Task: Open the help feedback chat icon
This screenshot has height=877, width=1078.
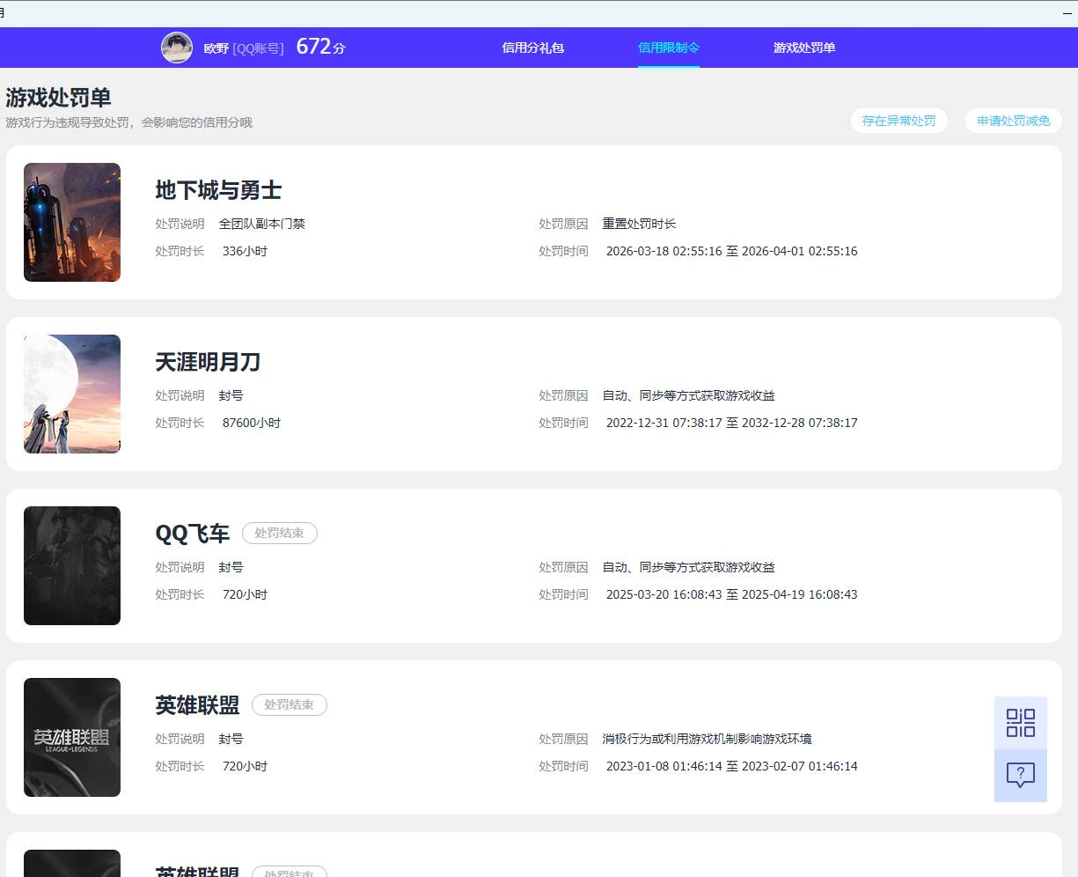Action: pyautogui.click(x=1021, y=776)
